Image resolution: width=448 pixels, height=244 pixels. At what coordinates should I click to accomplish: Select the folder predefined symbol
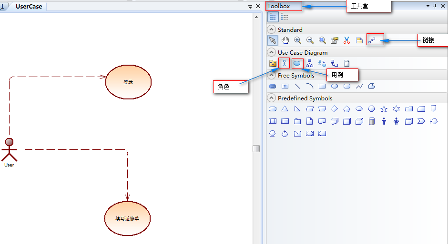(x=297, y=121)
